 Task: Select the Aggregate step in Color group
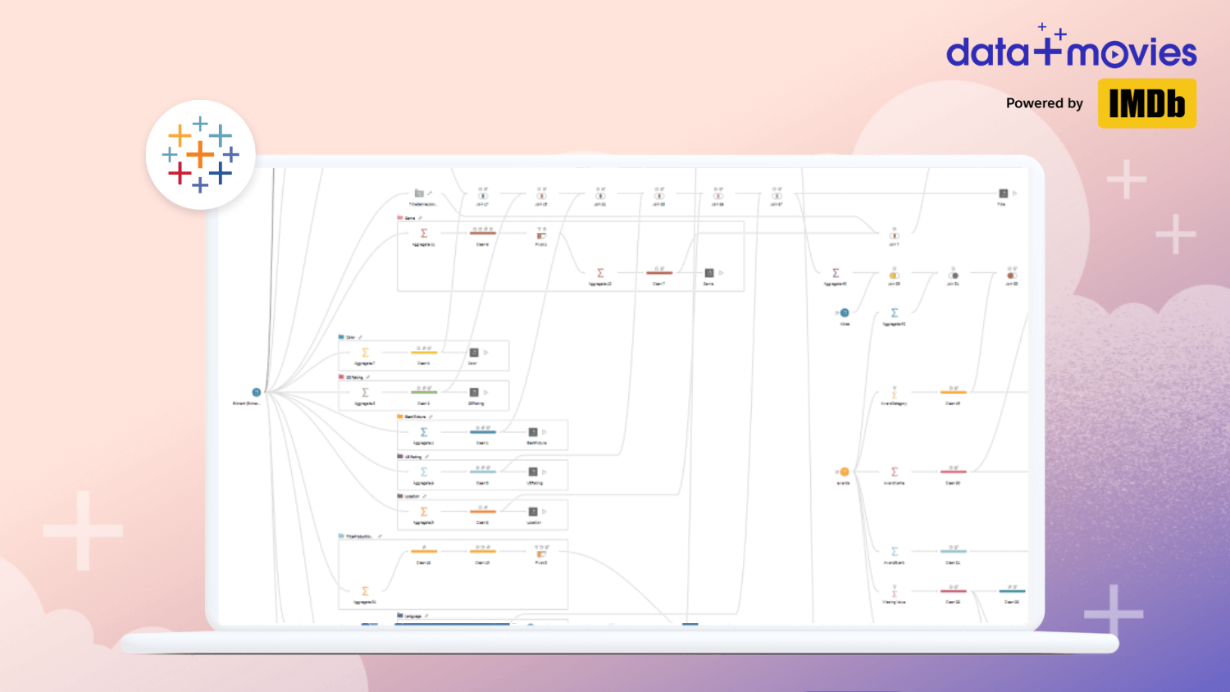pos(365,353)
